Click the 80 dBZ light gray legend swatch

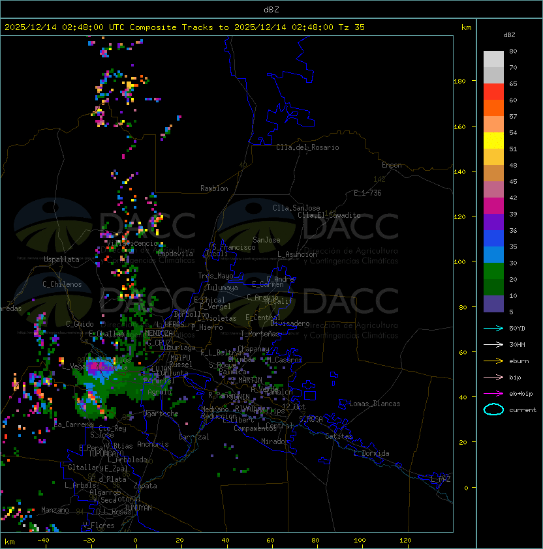(x=493, y=59)
